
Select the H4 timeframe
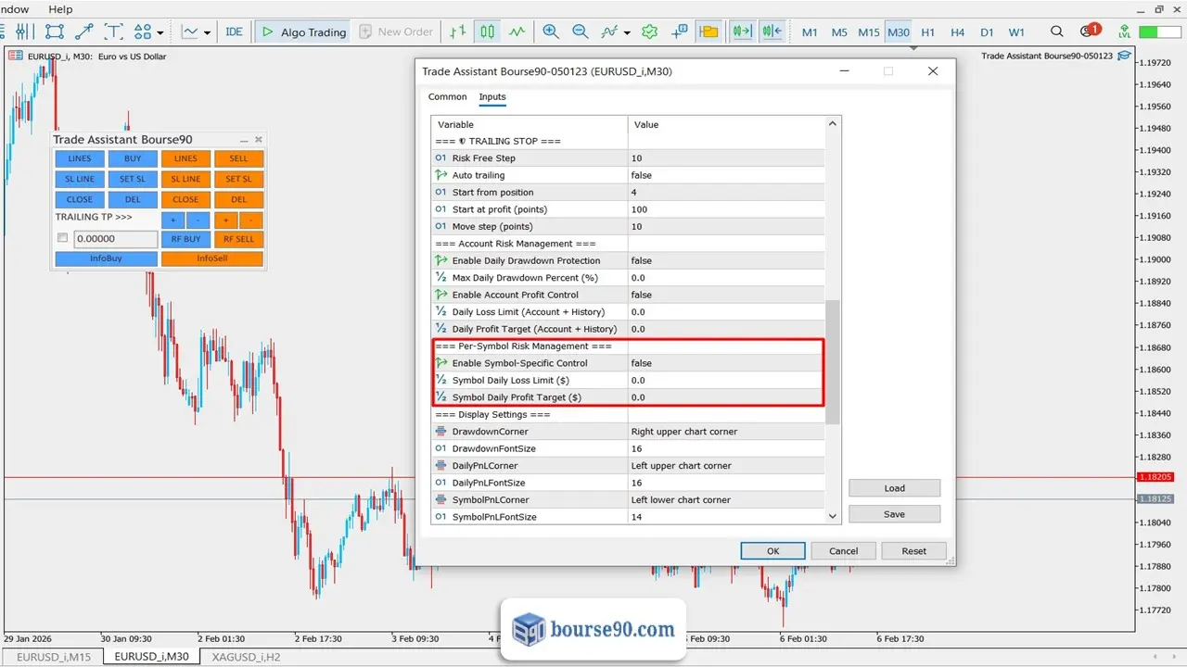pos(958,32)
